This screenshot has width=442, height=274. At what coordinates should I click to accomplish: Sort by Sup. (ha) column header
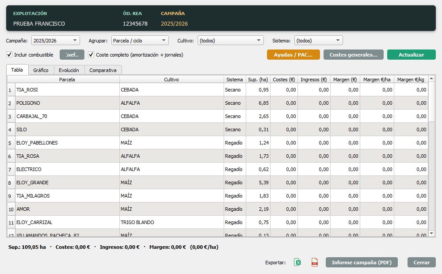click(258, 80)
